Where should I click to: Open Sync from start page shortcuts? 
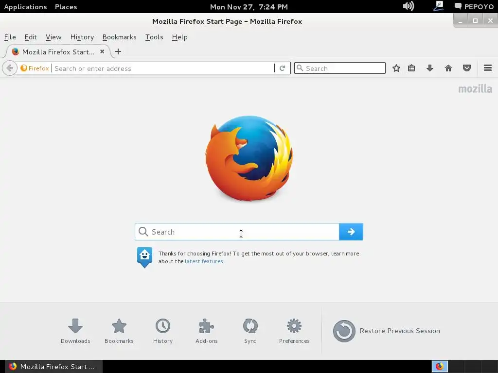tap(250, 331)
